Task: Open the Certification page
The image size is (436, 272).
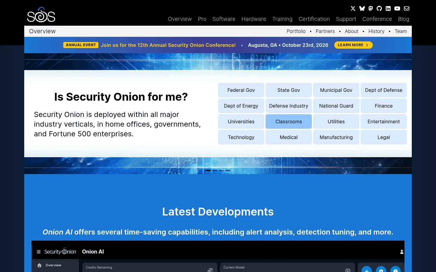Action: (314, 19)
